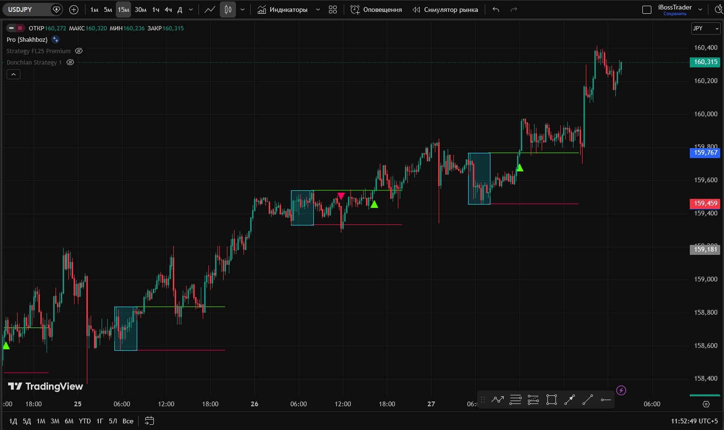The height and width of the screenshot is (430, 724).
Task: Set the date range to 3М
Action: point(55,421)
